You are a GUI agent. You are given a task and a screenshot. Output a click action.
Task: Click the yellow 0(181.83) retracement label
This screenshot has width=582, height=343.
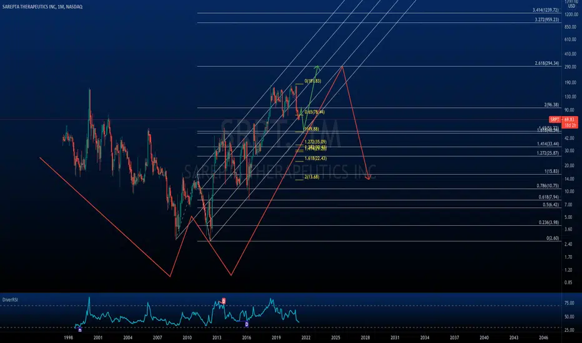pyautogui.click(x=312, y=81)
